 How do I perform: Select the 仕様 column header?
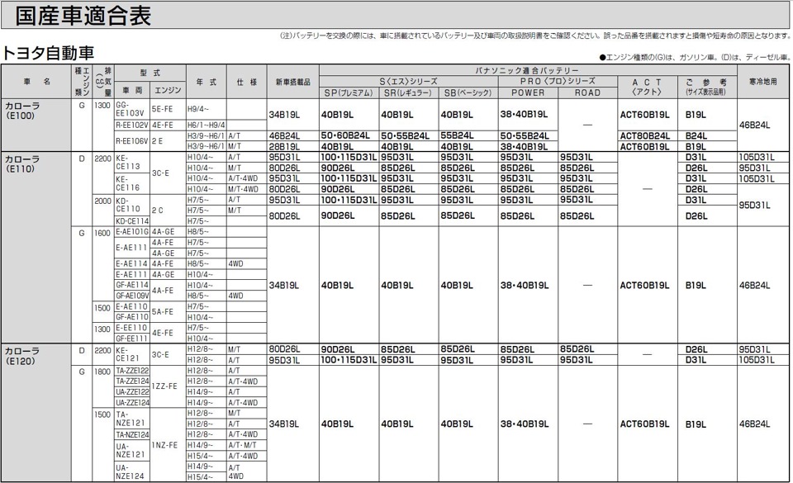click(x=247, y=82)
